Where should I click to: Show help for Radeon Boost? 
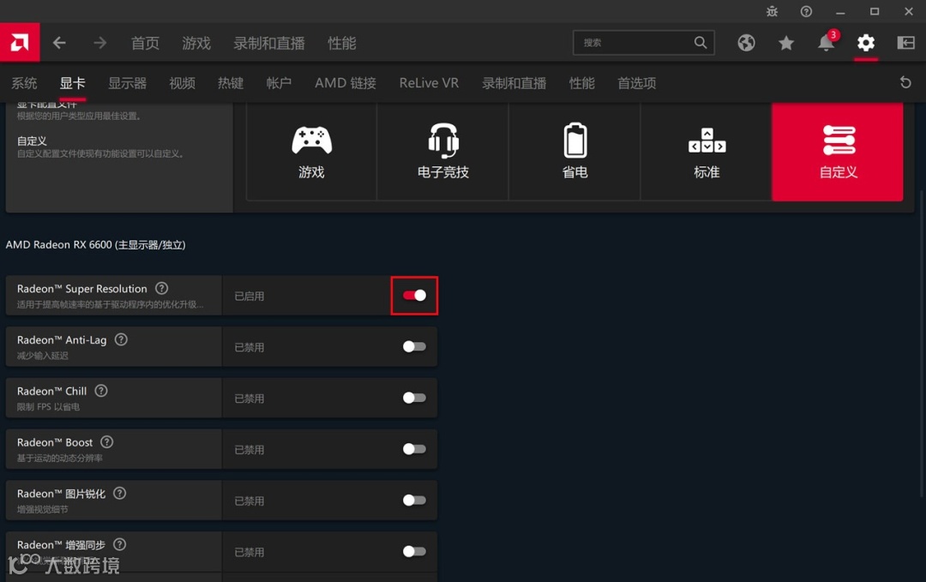tap(107, 442)
